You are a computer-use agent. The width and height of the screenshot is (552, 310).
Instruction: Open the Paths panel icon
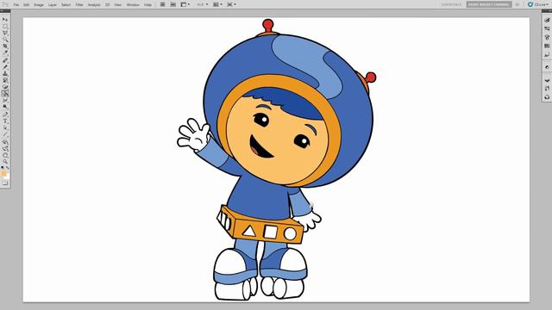[x=547, y=97]
